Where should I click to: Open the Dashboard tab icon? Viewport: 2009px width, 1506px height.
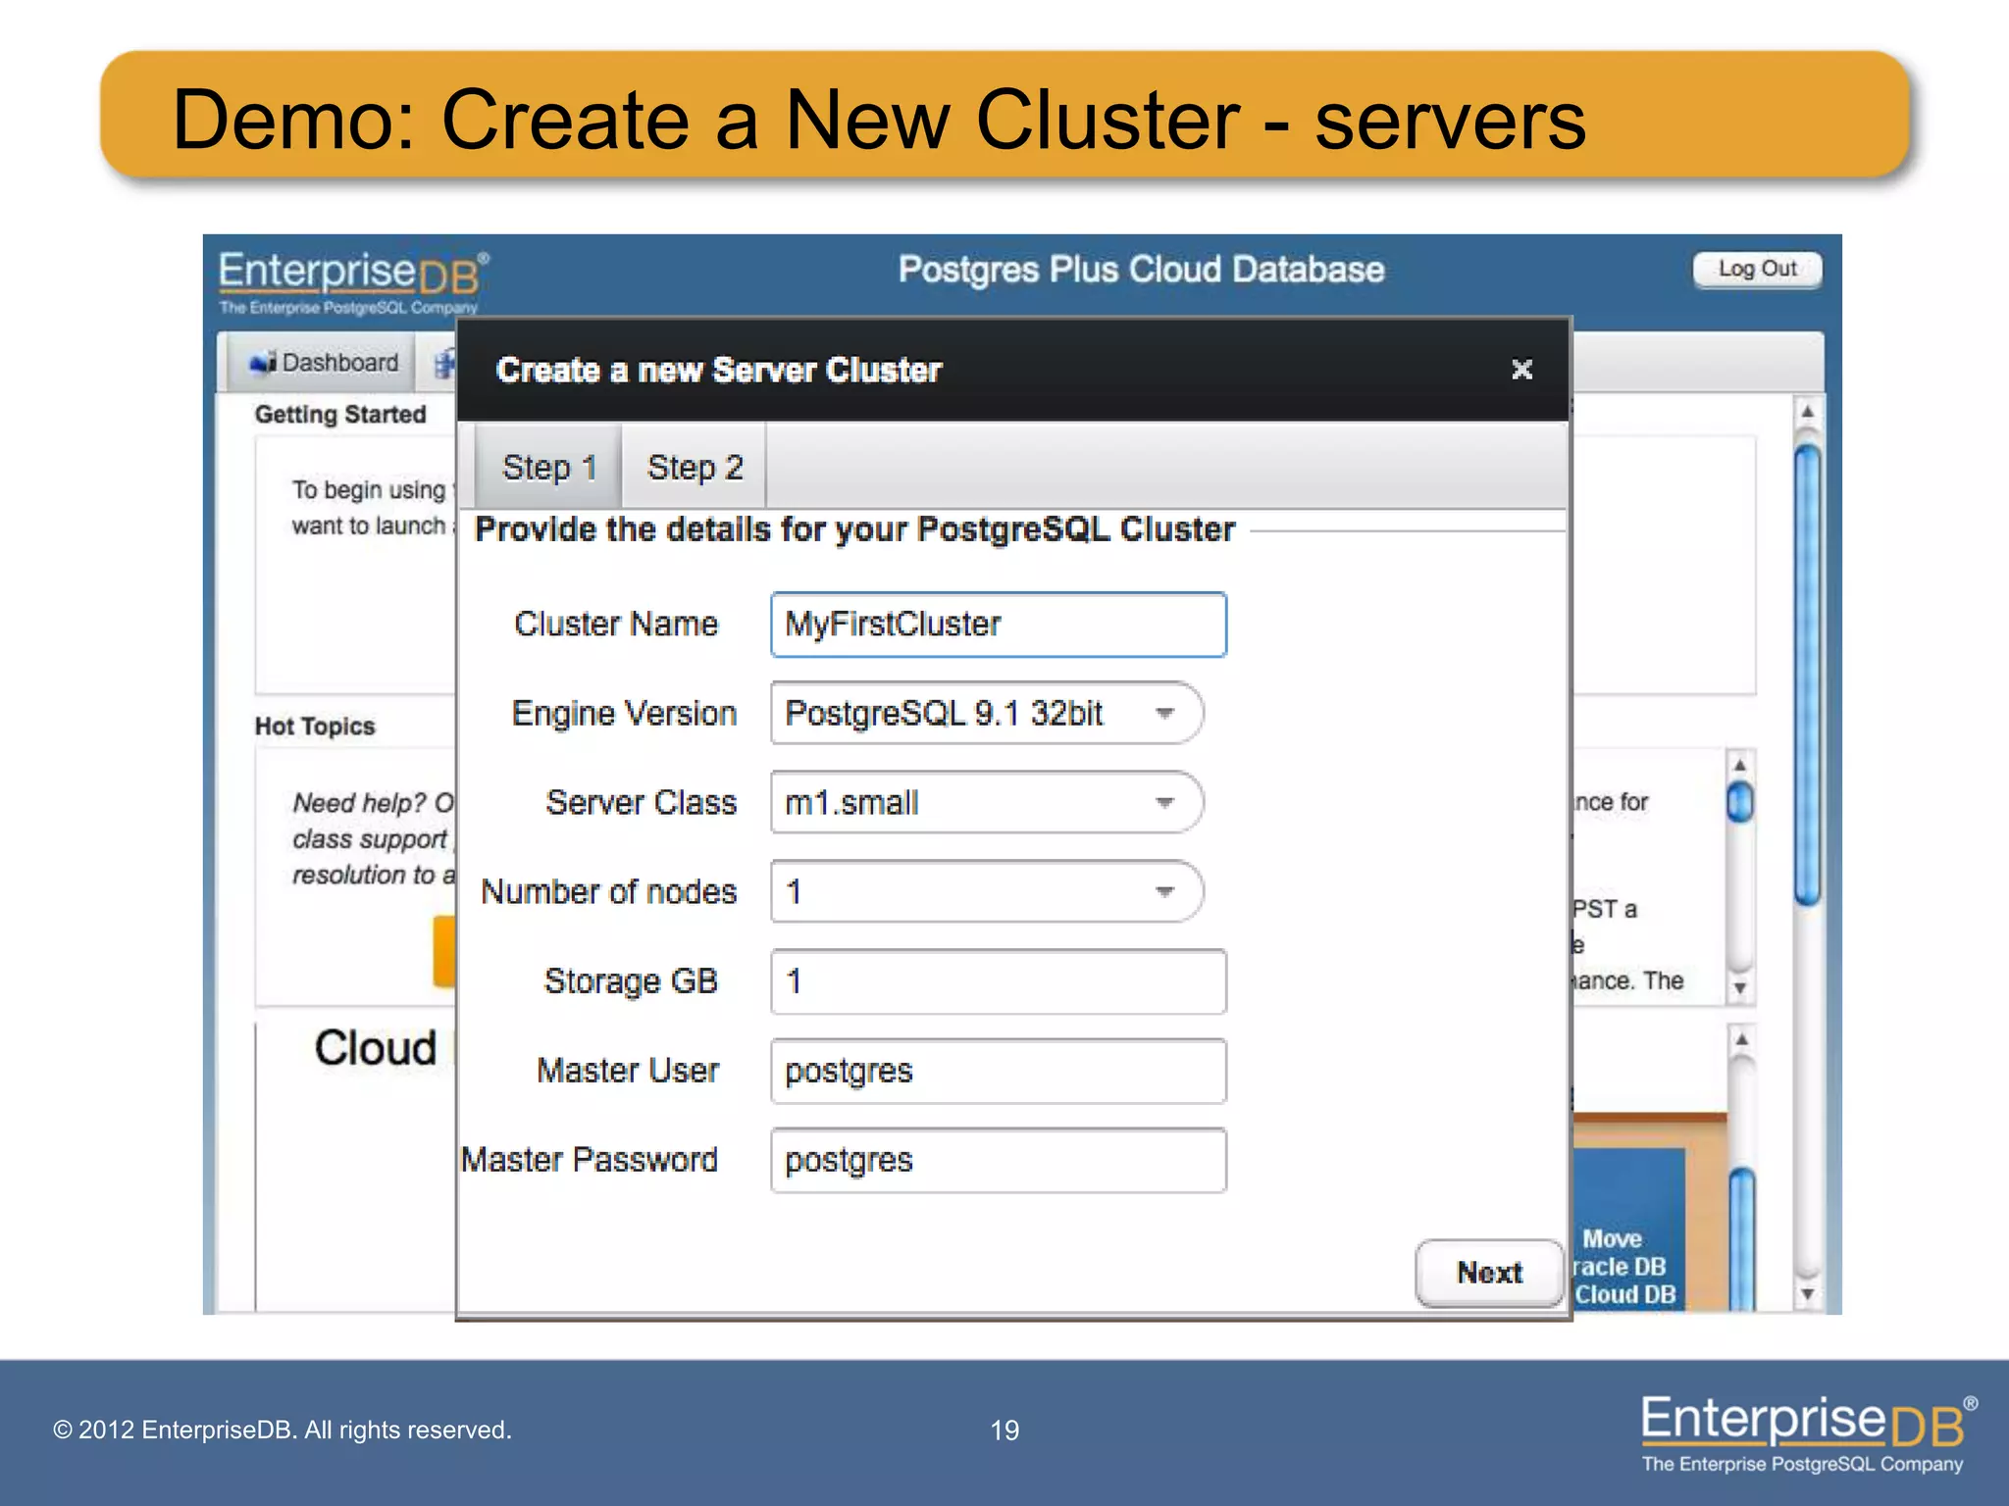[262, 363]
